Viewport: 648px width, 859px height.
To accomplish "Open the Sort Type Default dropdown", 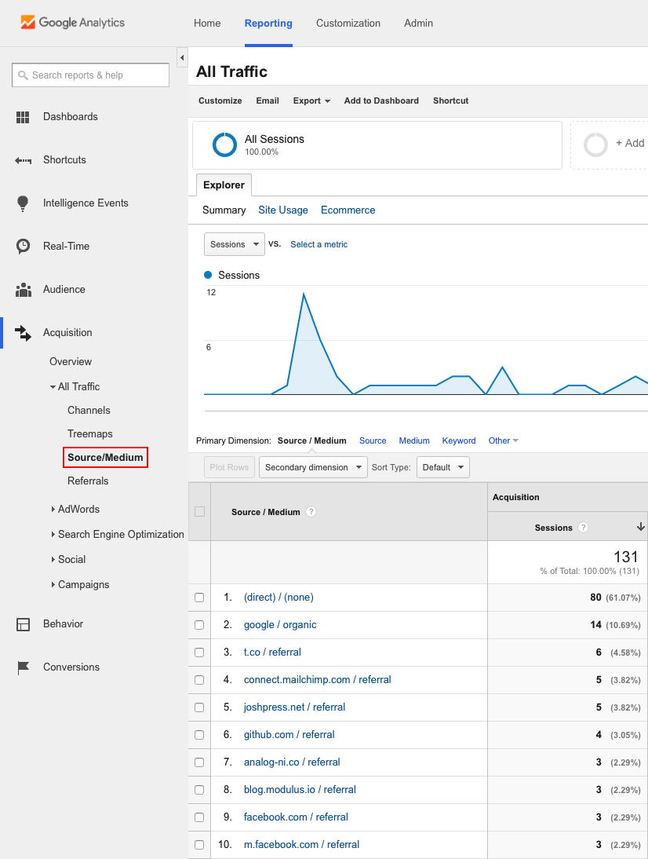I will (442, 467).
